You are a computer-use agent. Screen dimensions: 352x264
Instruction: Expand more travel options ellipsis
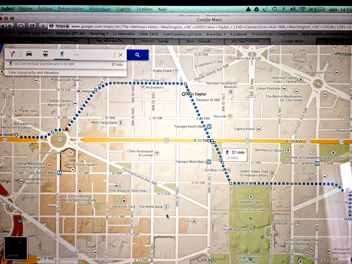(76, 55)
